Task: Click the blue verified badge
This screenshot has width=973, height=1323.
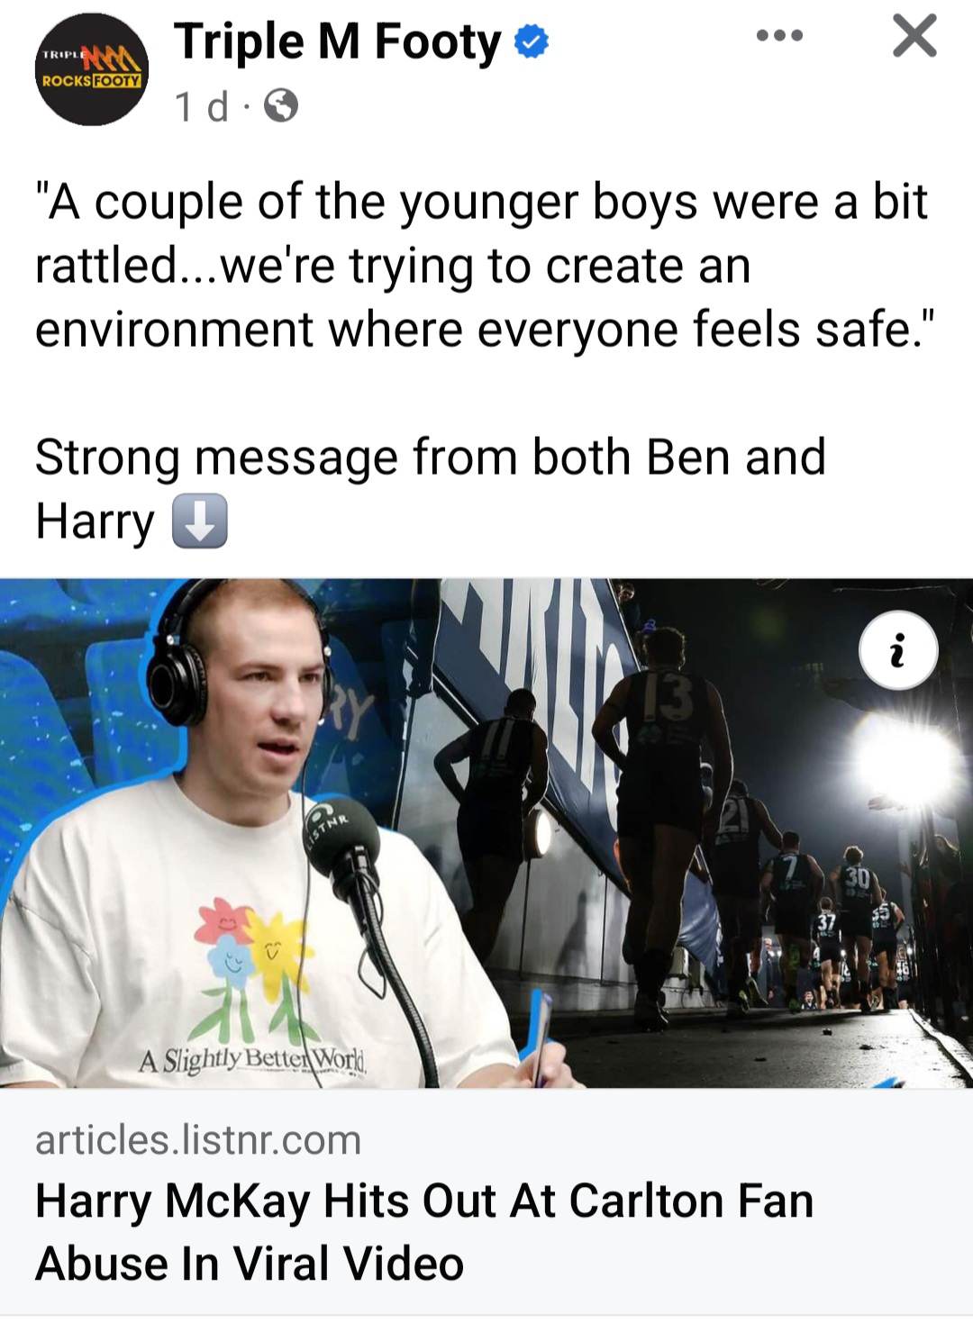Action: pos(531,42)
